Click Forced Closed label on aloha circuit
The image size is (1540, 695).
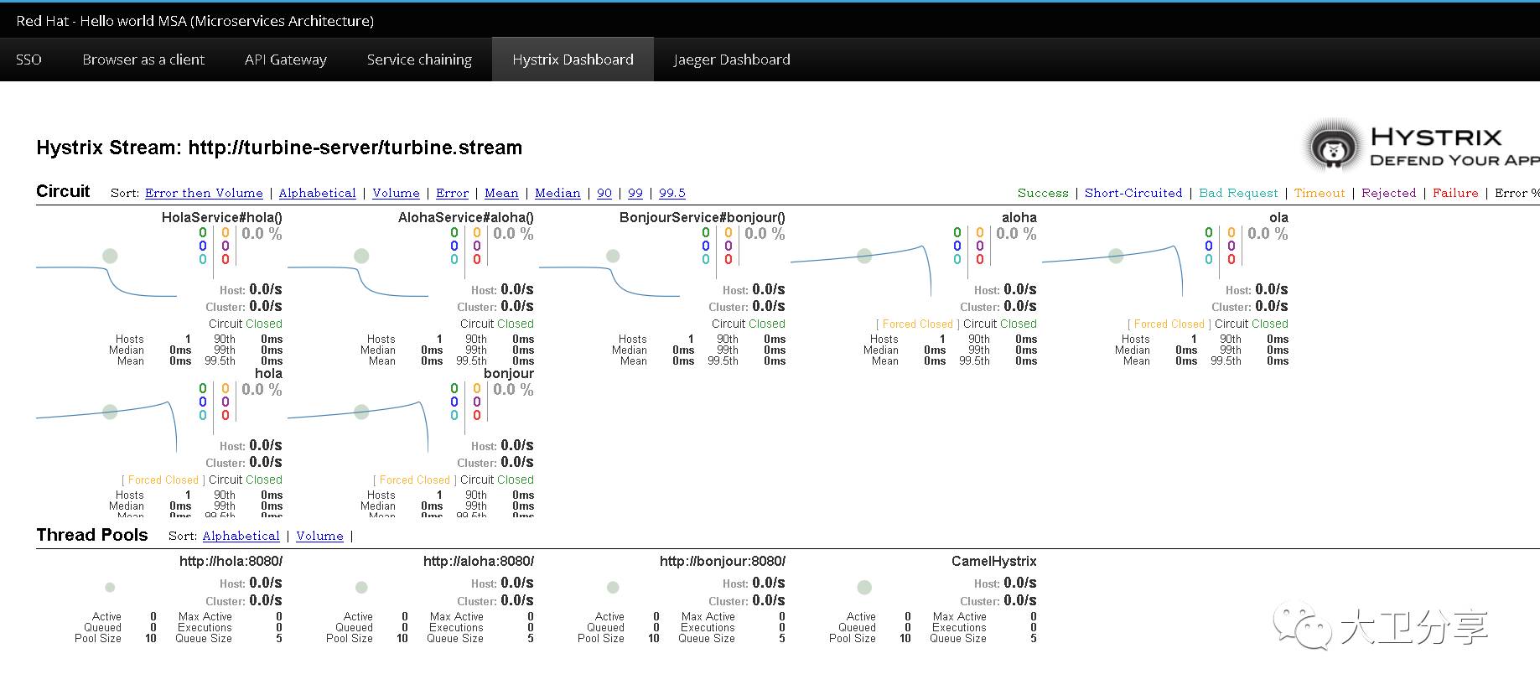(917, 324)
